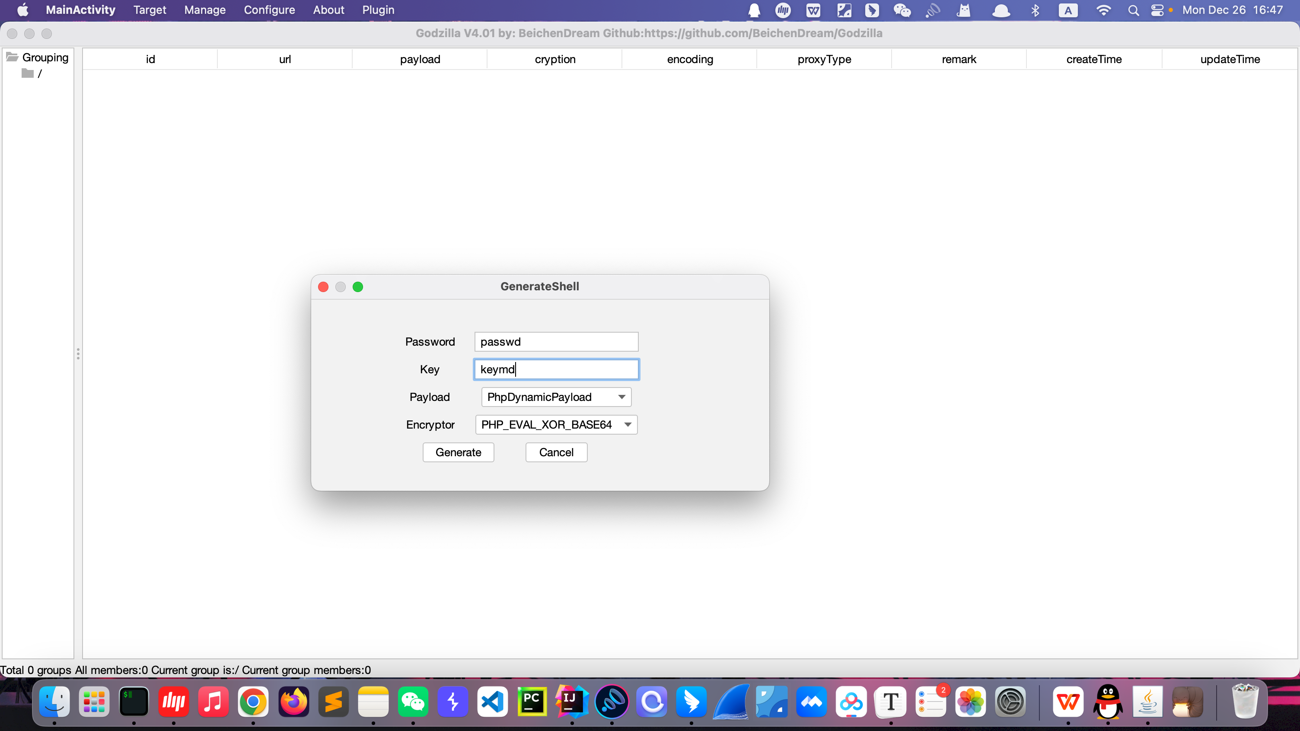This screenshot has width=1300, height=731.
Task: Collapse the Grouping tree folder
Action: tap(12, 57)
